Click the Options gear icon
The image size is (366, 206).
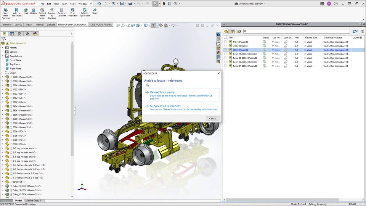(x=175, y=3)
